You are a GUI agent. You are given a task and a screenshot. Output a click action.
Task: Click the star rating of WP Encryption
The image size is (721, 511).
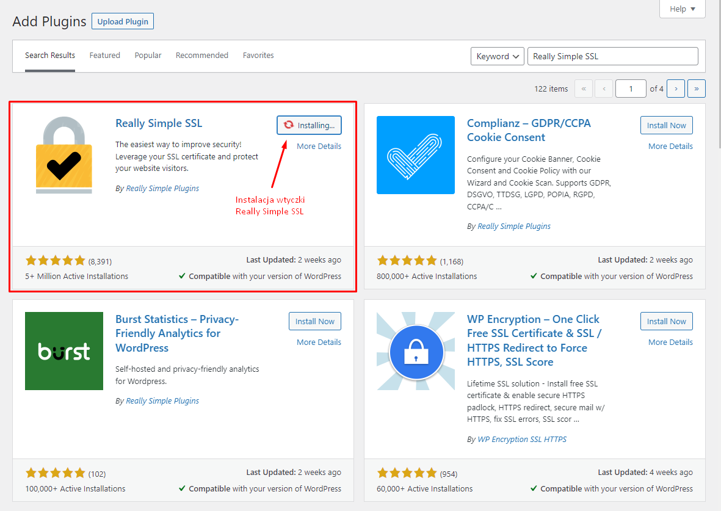(407, 473)
